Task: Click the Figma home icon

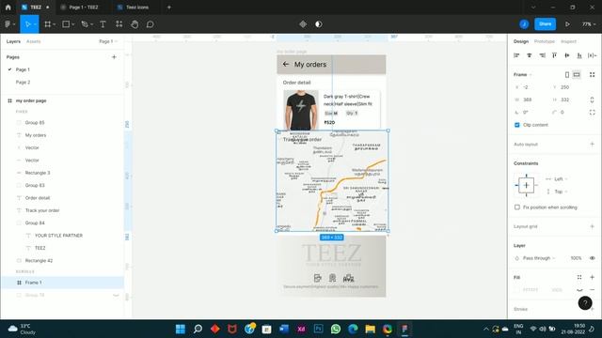Action: [x=8, y=7]
